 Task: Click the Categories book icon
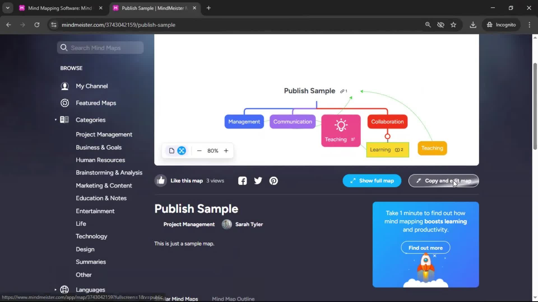pos(64,120)
